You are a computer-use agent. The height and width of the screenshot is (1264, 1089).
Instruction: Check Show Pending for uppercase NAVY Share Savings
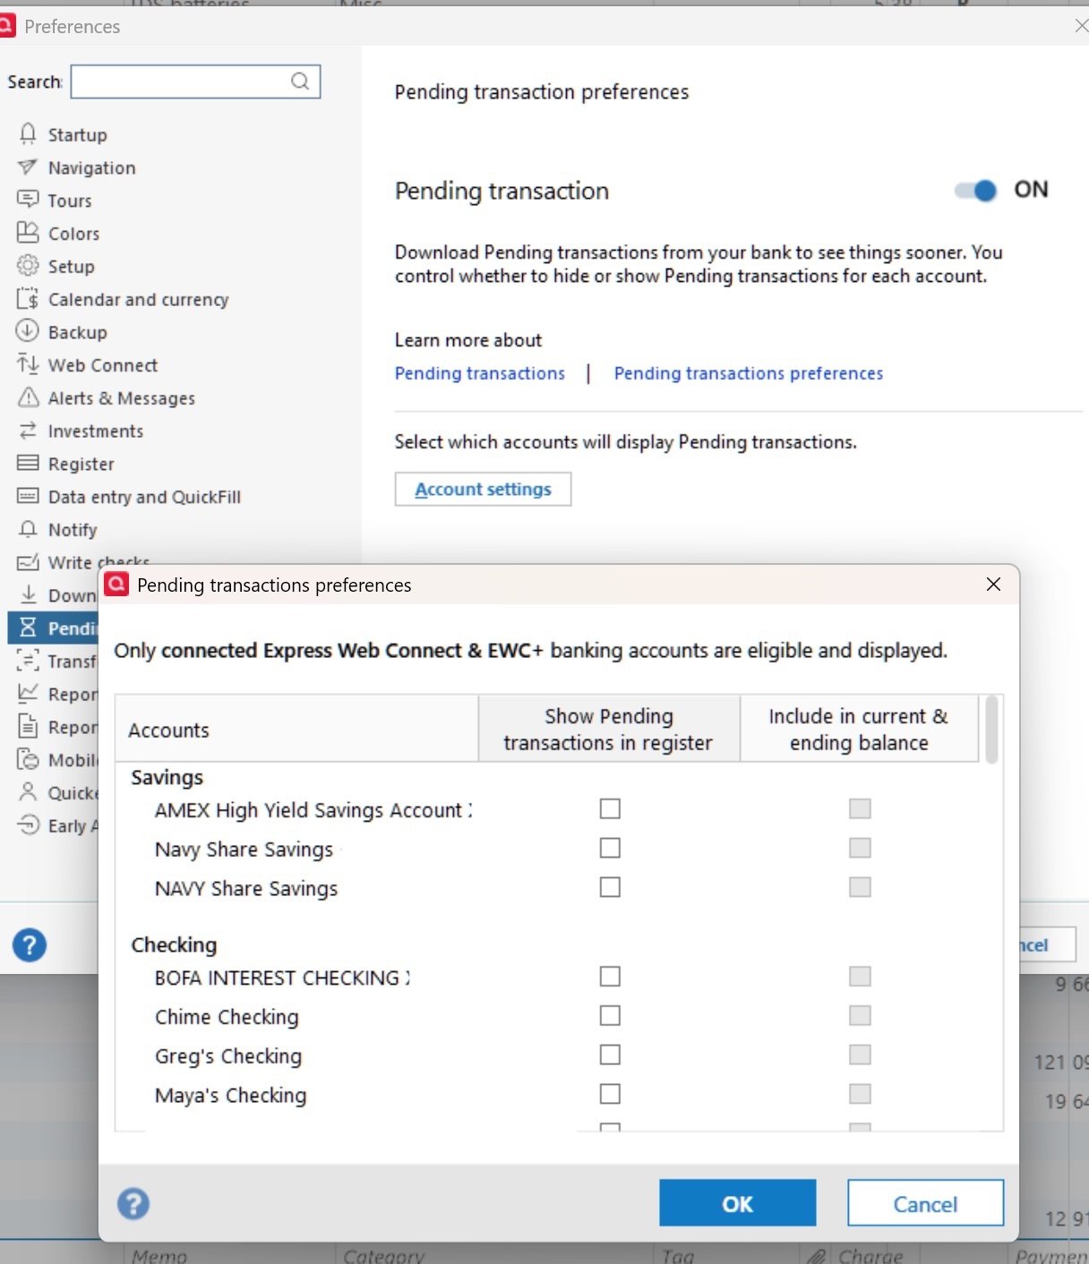pos(610,887)
